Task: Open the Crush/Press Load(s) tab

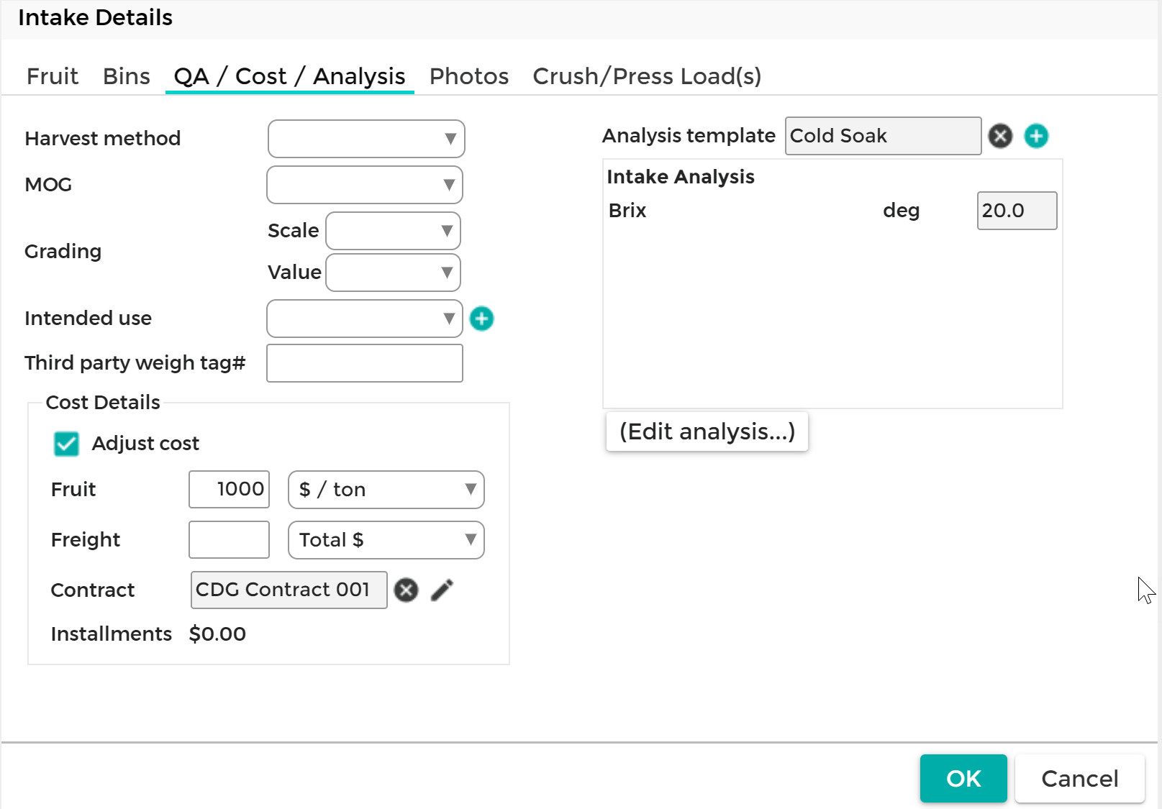Action: pyautogui.click(x=647, y=76)
